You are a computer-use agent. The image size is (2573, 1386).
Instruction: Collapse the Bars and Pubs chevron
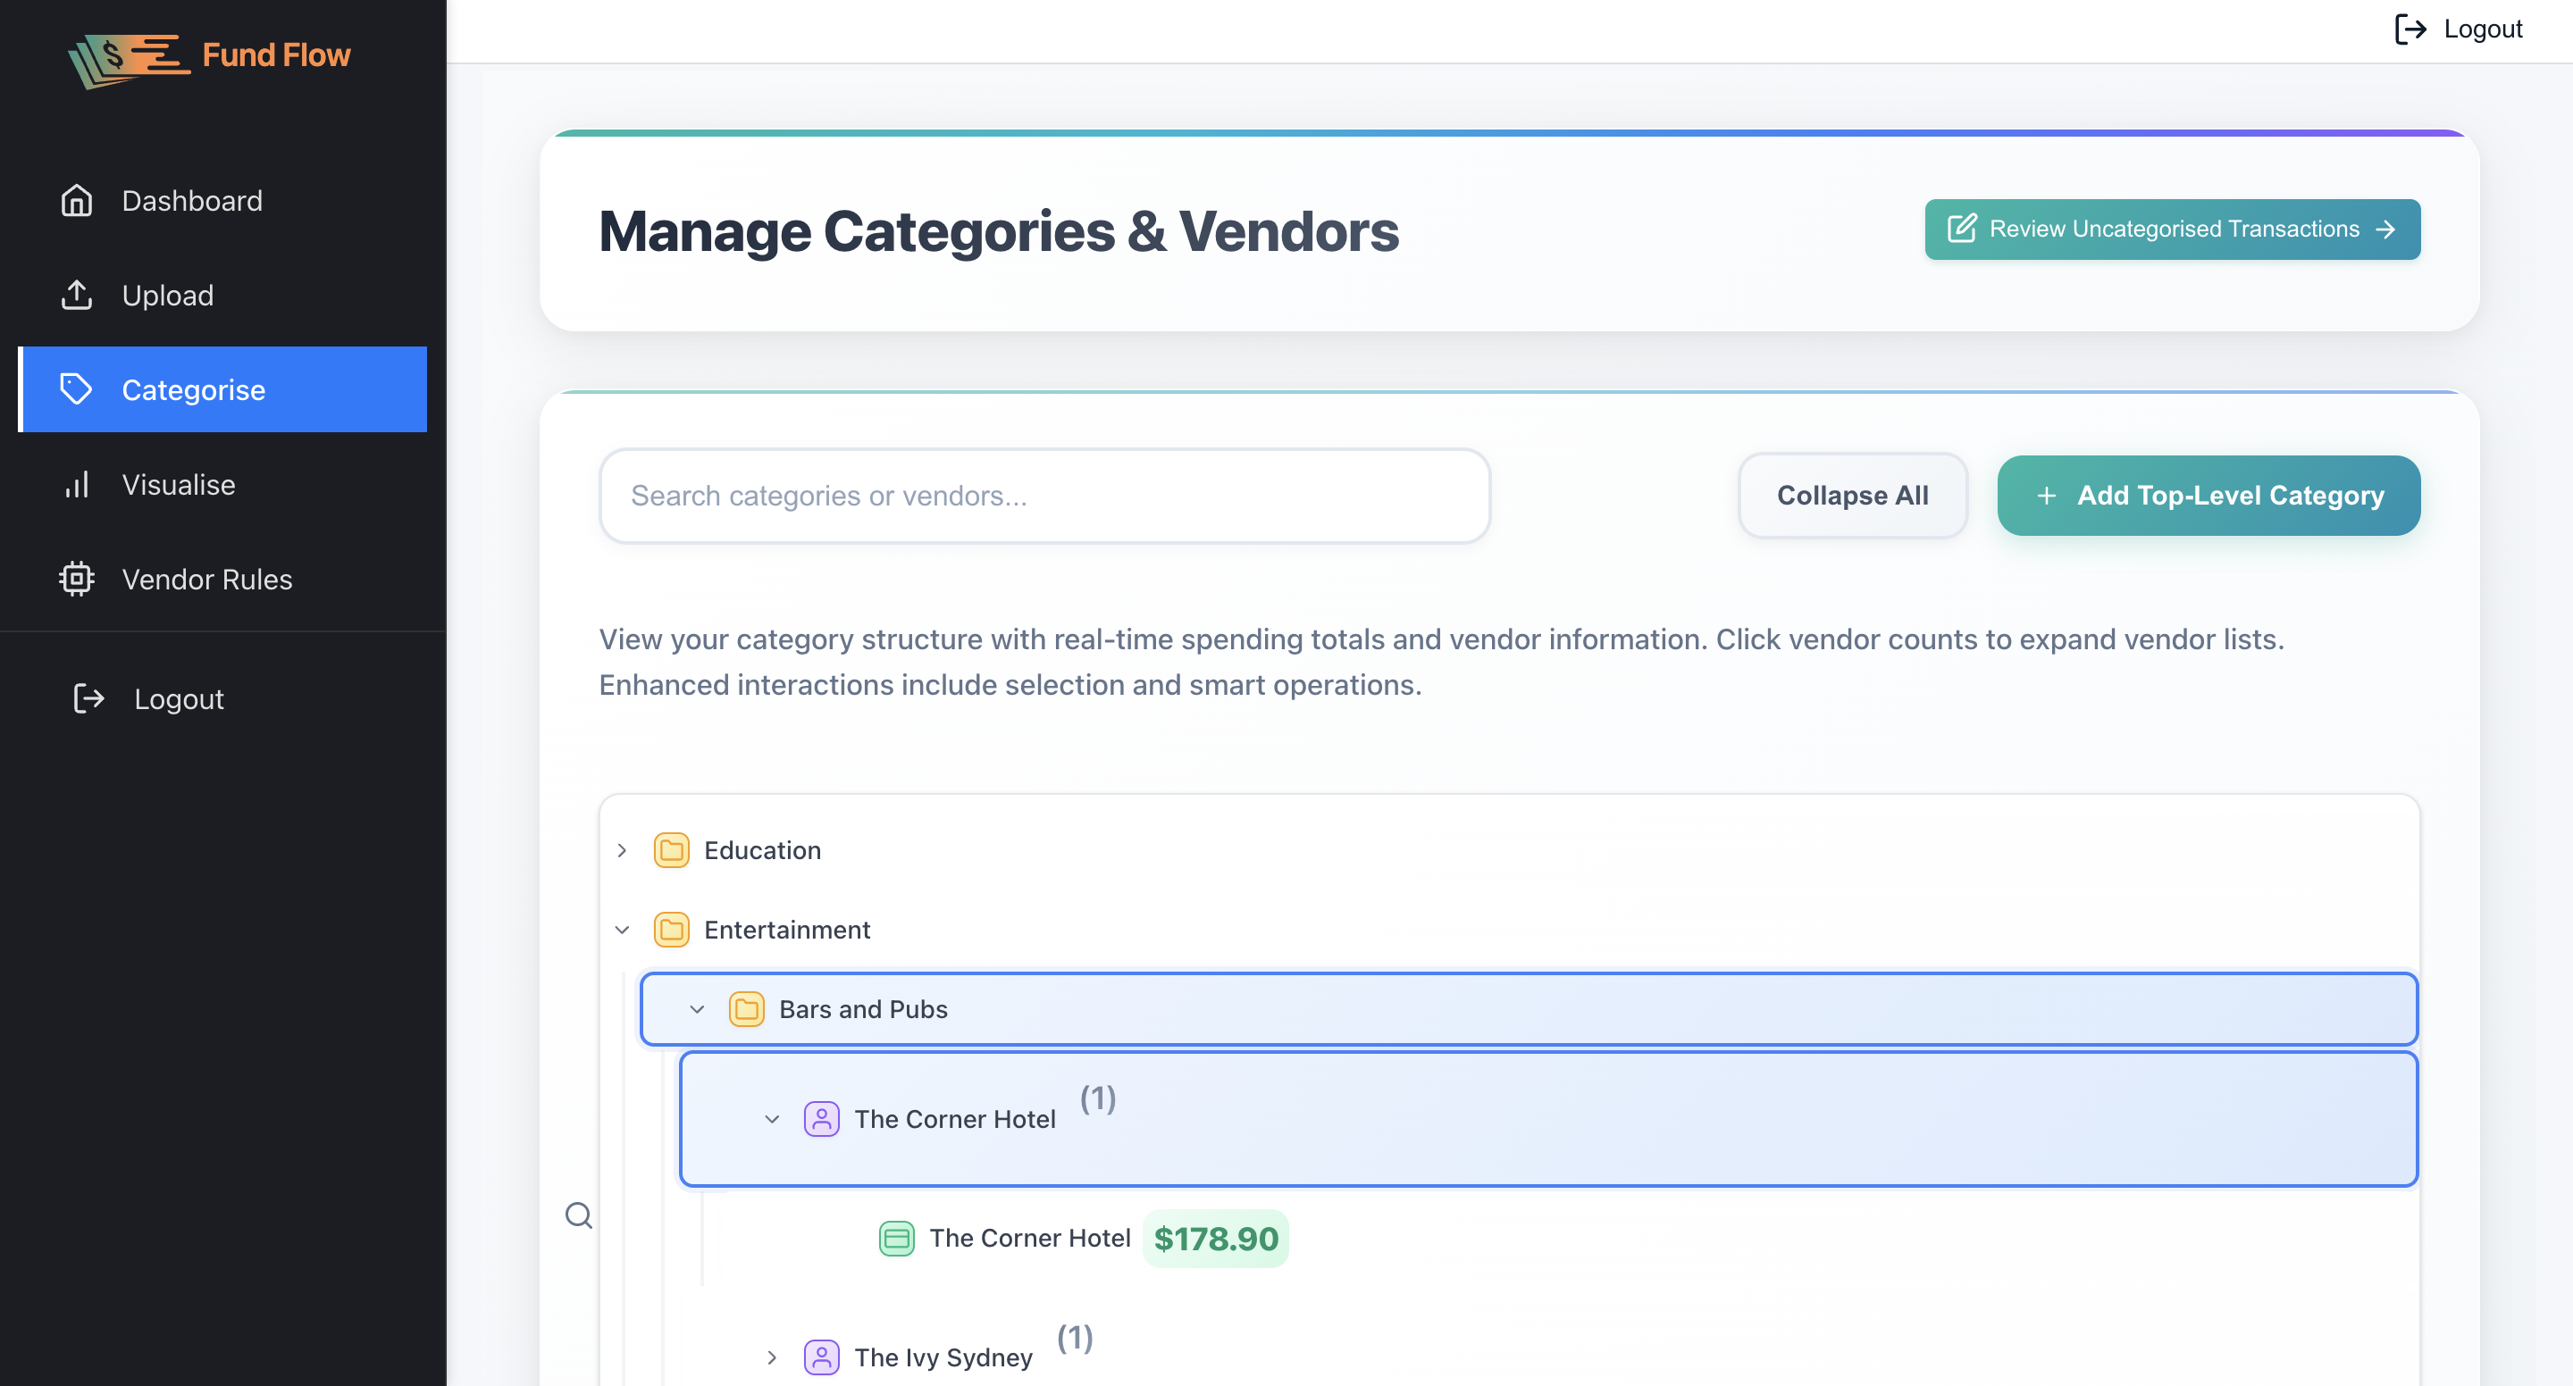pyautogui.click(x=697, y=1009)
